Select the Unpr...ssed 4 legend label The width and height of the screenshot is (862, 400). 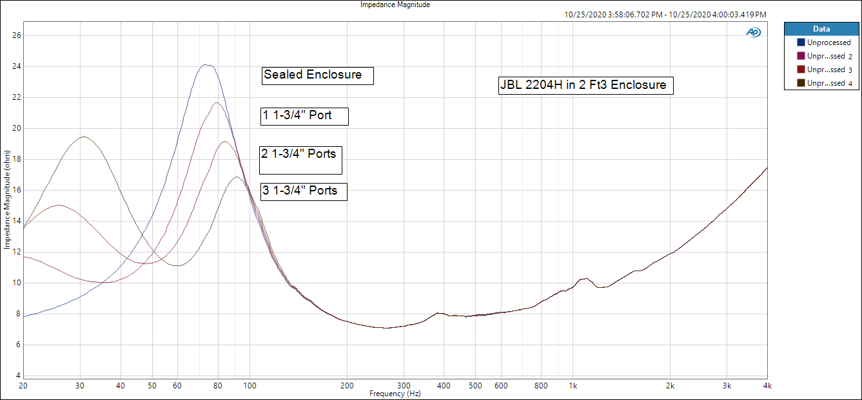coord(830,83)
